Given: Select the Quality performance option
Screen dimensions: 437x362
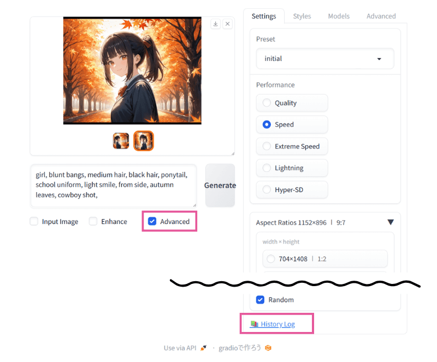Looking at the screenshot, I should click(x=267, y=103).
